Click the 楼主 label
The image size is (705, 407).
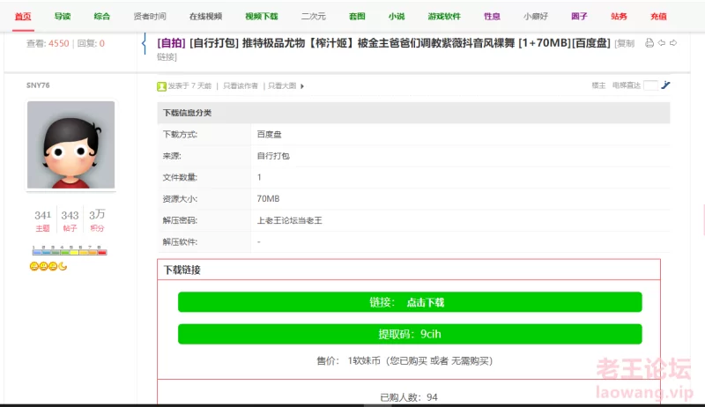(x=598, y=85)
